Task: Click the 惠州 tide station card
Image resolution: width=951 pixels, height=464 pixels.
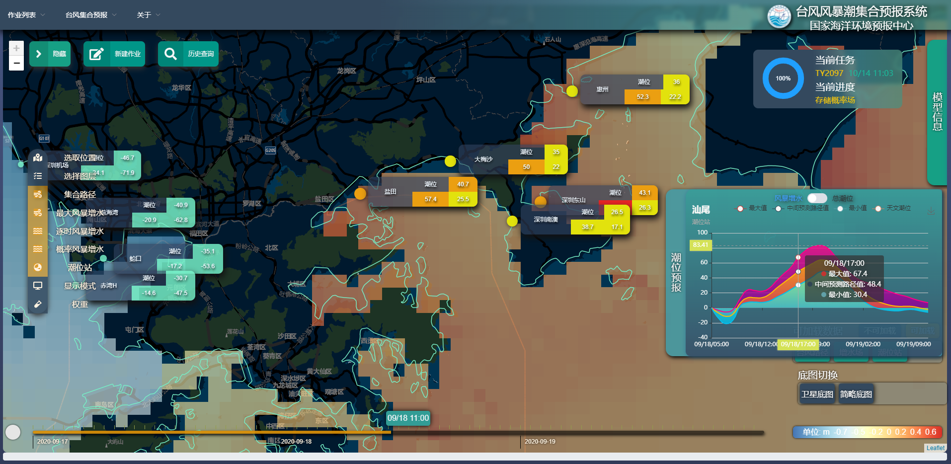Action: point(634,89)
